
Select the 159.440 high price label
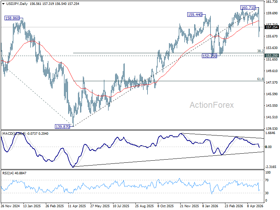195,15
